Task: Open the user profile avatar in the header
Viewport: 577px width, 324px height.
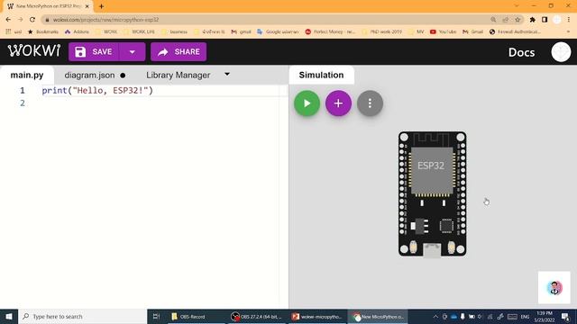Action: (x=561, y=52)
